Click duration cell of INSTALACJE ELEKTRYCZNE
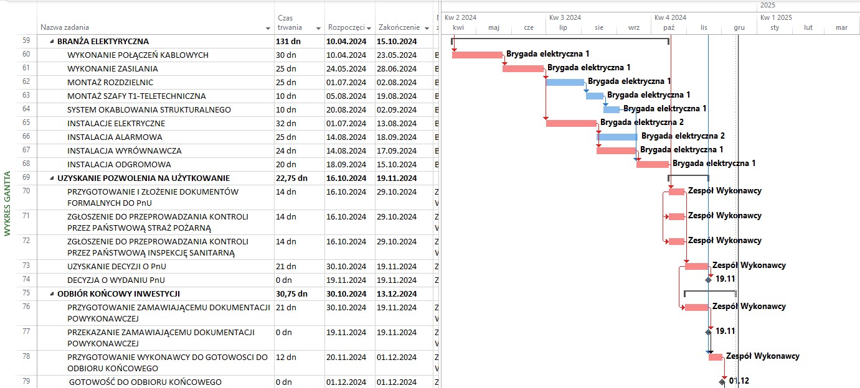 [x=299, y=123]
